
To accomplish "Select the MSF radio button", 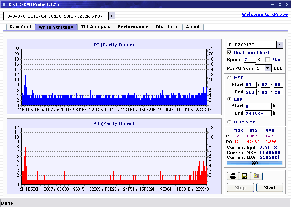I will coord(230,78).
